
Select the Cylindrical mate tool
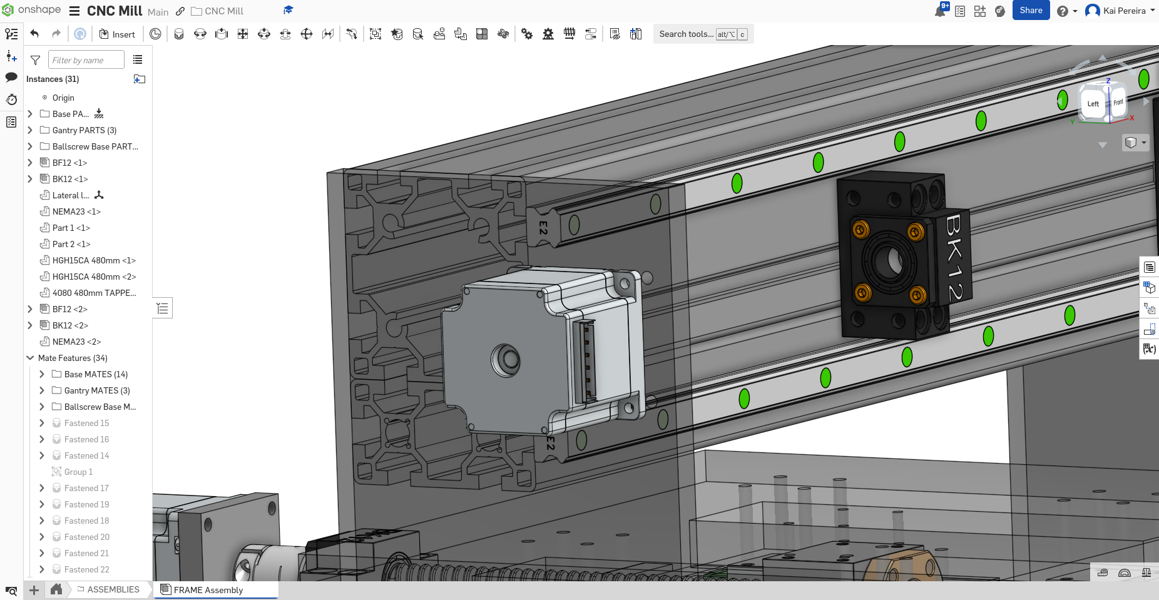click(264, 34)
